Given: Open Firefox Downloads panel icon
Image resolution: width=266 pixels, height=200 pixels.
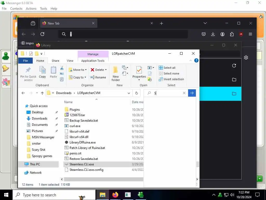Looking at the screenshot, I should coord(213,34).
